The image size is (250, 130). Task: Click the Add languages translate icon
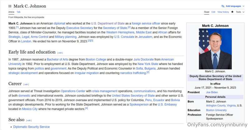(223, 6)
